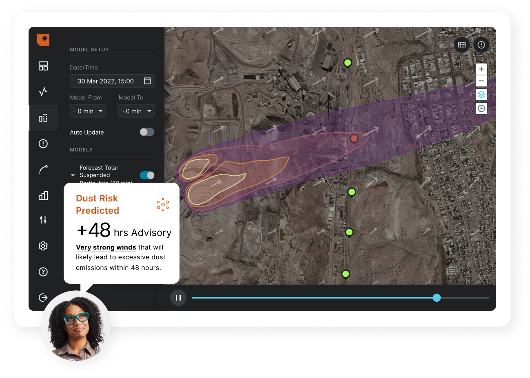The width and height of the screenshot is (530, 378).
Task: Click the logout icon in sidebar
Action: (x=43, y=298)
